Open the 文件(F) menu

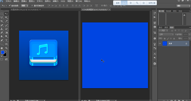point(8,1)
